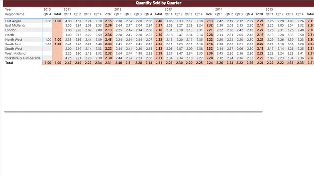Viewport: 314px width, 176px height.
Task: Click North 2015 Qtr 4 value '2.50'
Action: click(301, 35)
